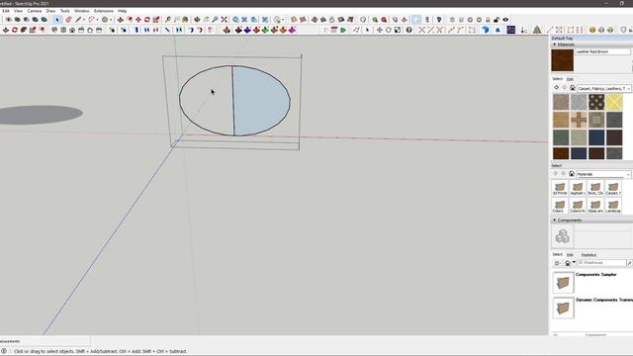The height and width of the screenshot is (356, 633).
Task: Click the blue right half of the ellipse
Action: (261, 101)
